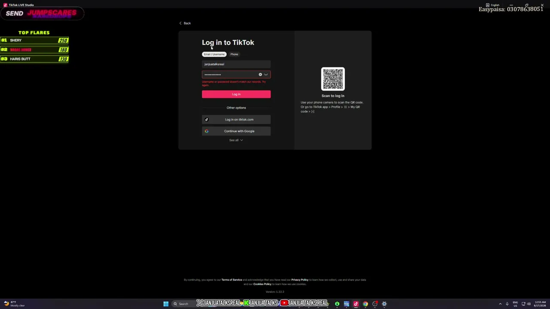Restore down the TikTok LIVE Studio window
Viewport: 550px width, 309px height.
[526, 5]
